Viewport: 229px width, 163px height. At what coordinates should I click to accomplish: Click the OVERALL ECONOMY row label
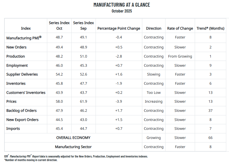(x=73, y=138)
